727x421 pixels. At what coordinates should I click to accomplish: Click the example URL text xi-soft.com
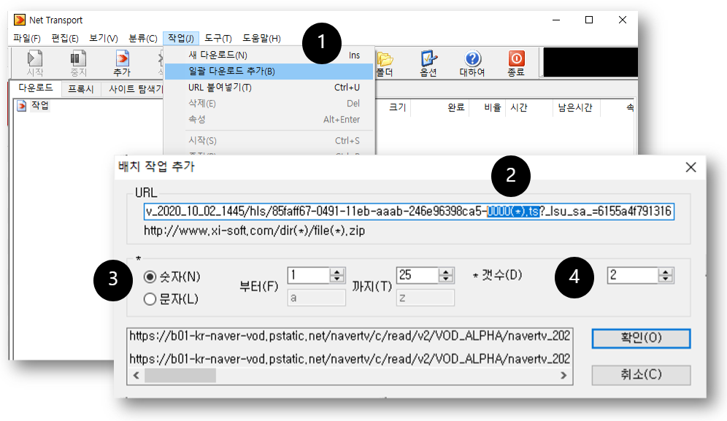[x=254, y=231]
